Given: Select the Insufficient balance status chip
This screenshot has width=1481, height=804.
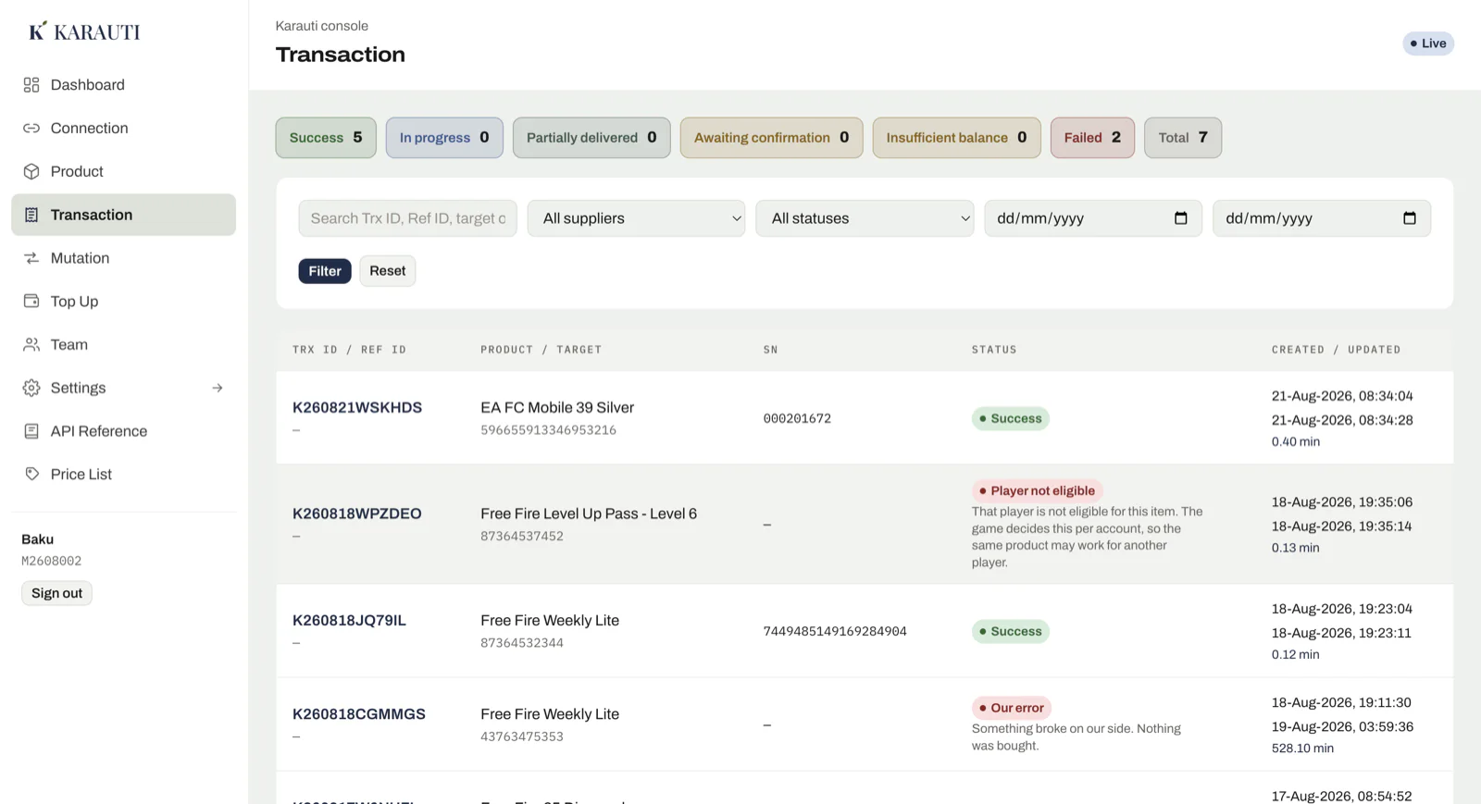Looking at the screenshot, I should 956,138.
